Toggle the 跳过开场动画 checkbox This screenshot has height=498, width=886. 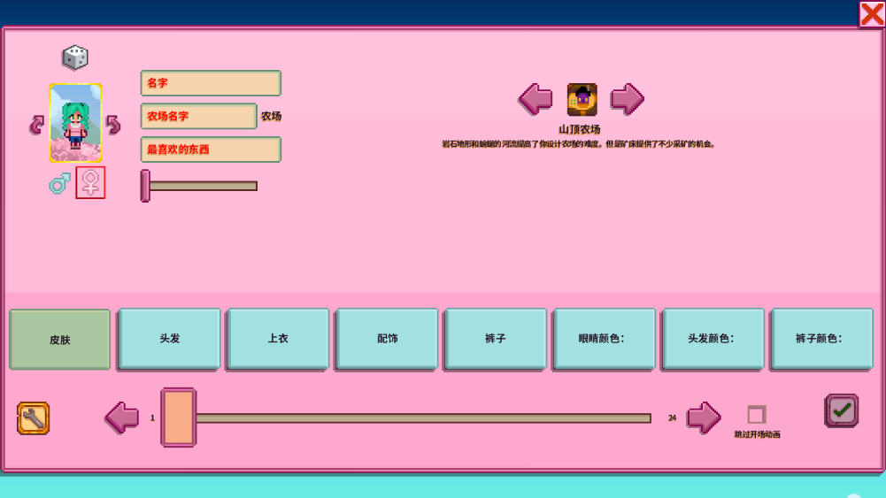756,415
